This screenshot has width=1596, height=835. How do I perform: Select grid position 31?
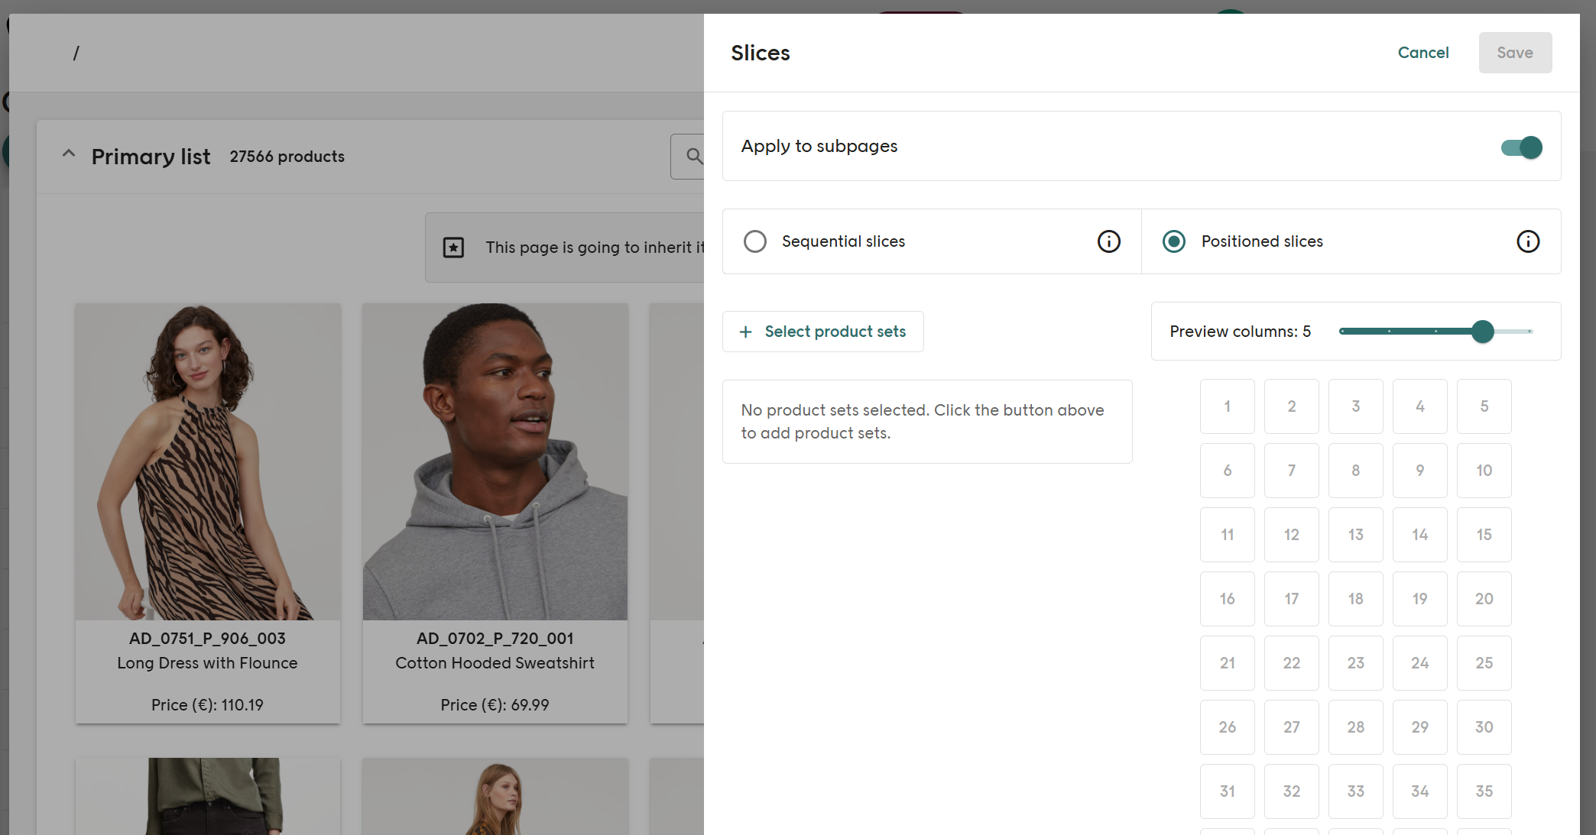(1227, 791)
